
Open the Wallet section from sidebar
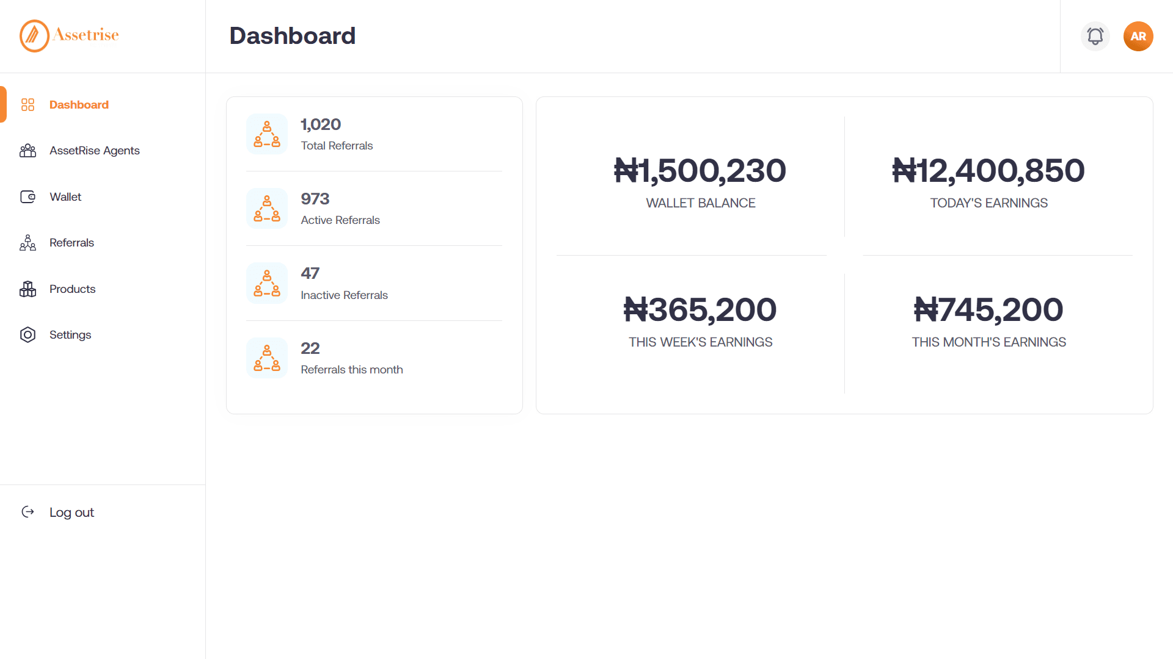point(65,196)
